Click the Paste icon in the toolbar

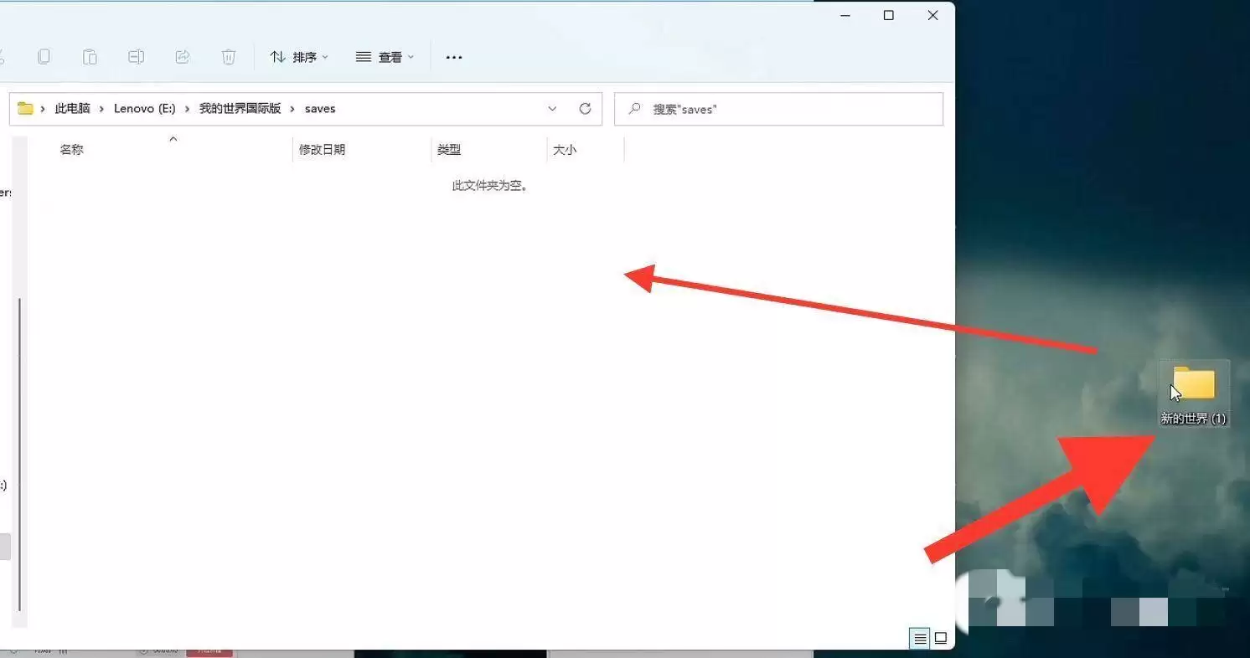click(90, 57)
